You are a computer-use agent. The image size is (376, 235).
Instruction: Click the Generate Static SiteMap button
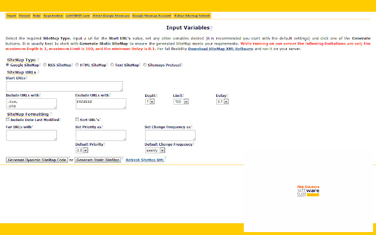tap(98, 160)
